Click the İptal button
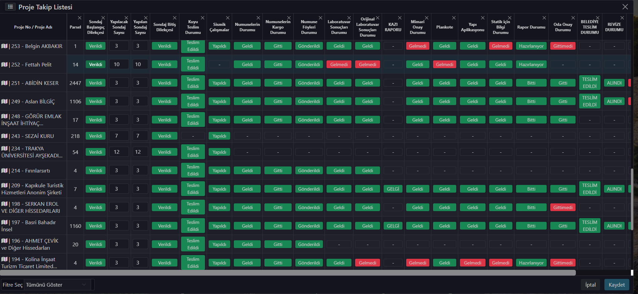The height and width of the screenshot is (294, 638). (590, 285)
